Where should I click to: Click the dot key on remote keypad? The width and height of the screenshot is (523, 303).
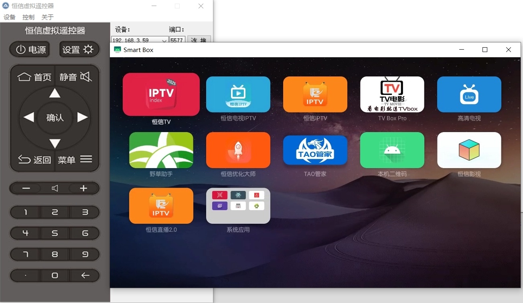click(26, 275)
